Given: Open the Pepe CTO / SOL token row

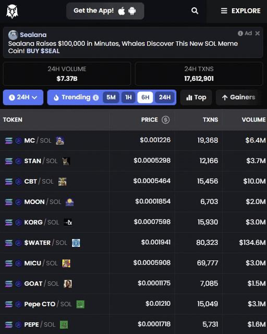Looking at the screenshot, I should pyautogui.click(x=133, y=304).
